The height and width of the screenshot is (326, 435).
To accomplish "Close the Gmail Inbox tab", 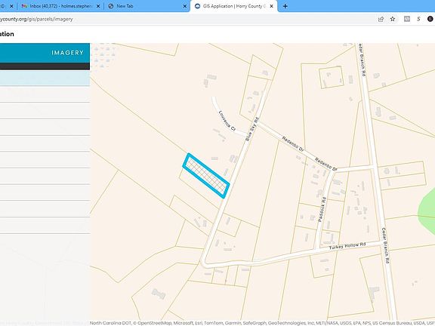I will pyautogui.click(x=98, y=6).
